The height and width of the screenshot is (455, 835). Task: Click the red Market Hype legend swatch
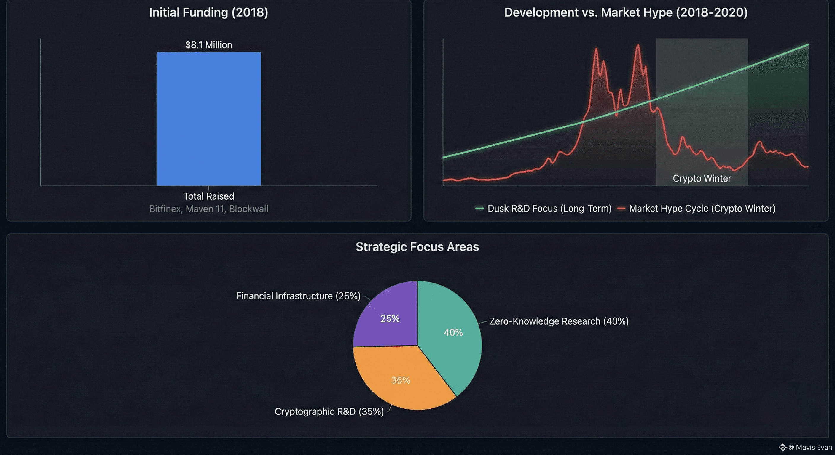(621, 209)
